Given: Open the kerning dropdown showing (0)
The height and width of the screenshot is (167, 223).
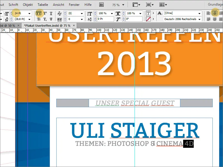Looking at the screenshot, I should click(x=82, y=13).
